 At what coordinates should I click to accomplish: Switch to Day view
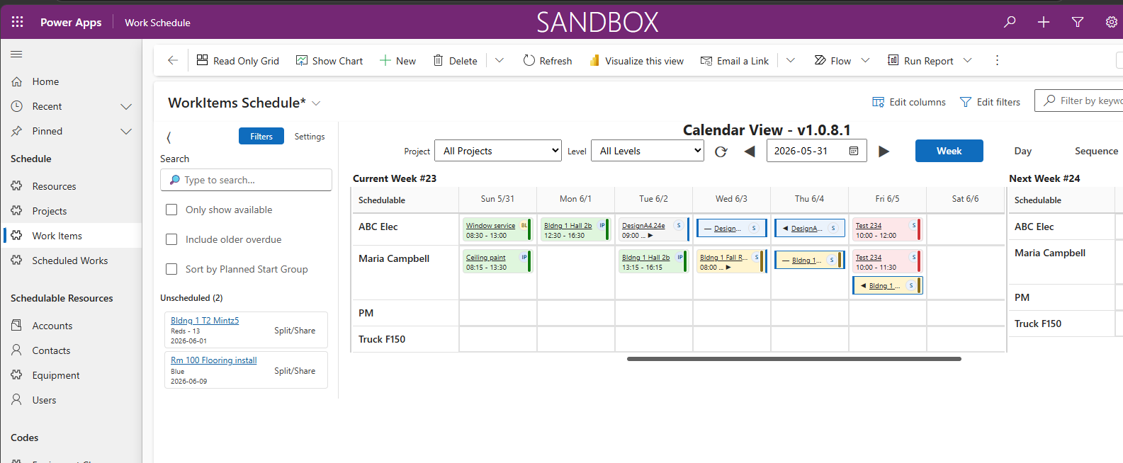[1022, 151]
